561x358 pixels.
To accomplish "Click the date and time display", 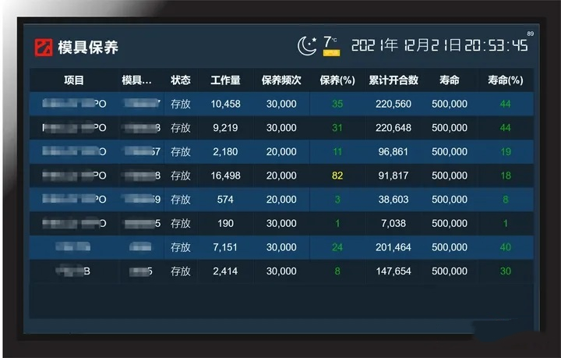I will tap(439, 45).
